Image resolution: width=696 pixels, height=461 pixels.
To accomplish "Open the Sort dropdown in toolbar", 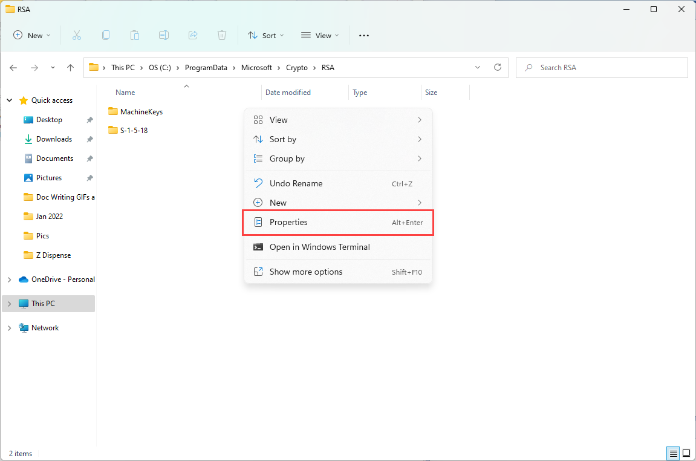I will click(265, 35).
